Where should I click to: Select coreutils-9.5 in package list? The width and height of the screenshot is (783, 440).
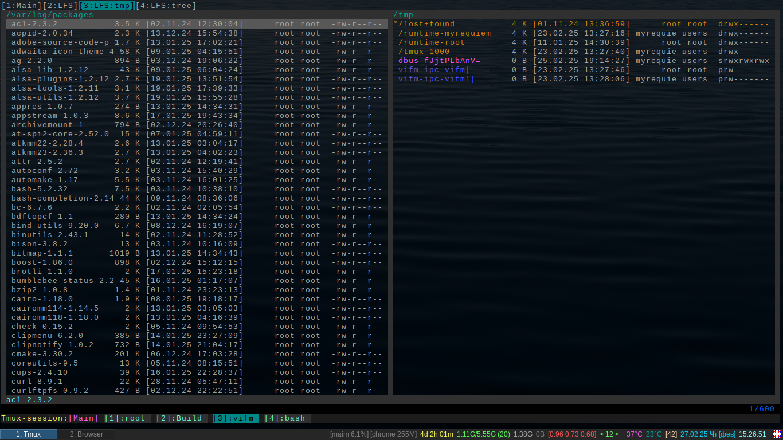pyautogui.click(x=197, y=363)
